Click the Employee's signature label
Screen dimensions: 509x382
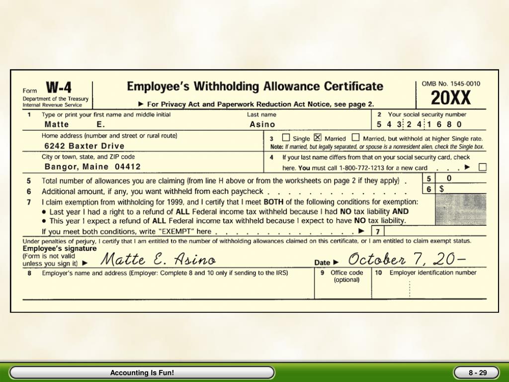(x=60, y=249)
